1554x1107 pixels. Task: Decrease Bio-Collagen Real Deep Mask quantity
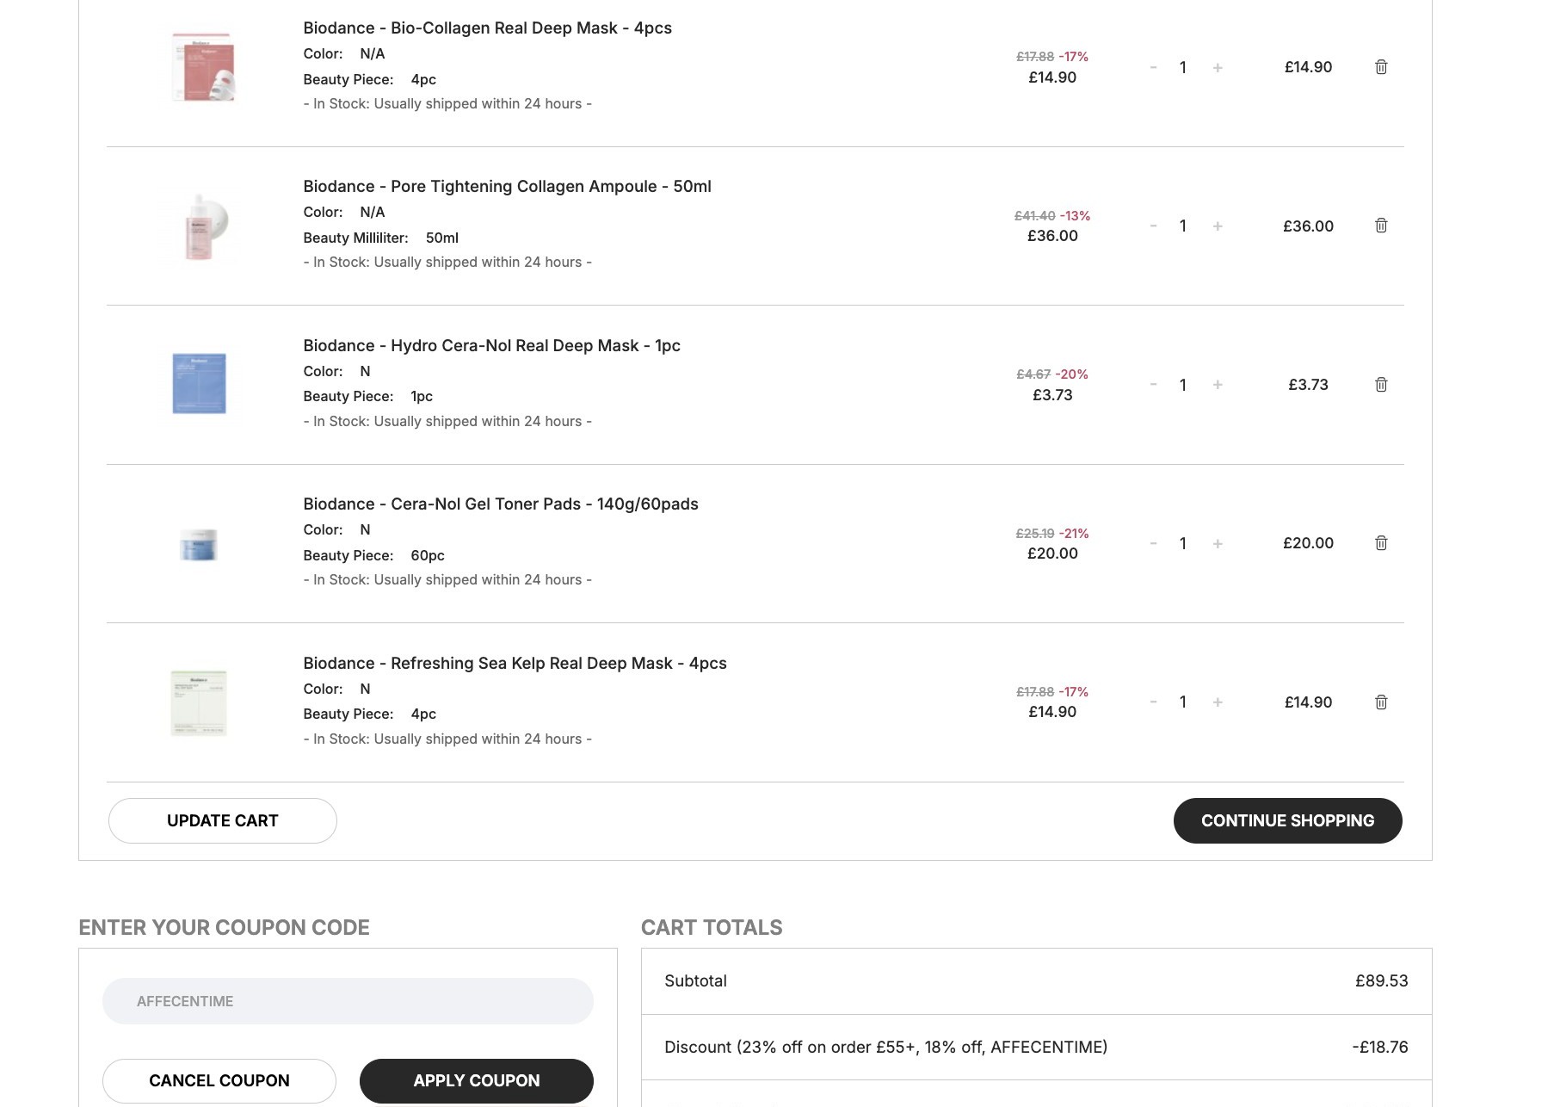(x=1153, y=68)
